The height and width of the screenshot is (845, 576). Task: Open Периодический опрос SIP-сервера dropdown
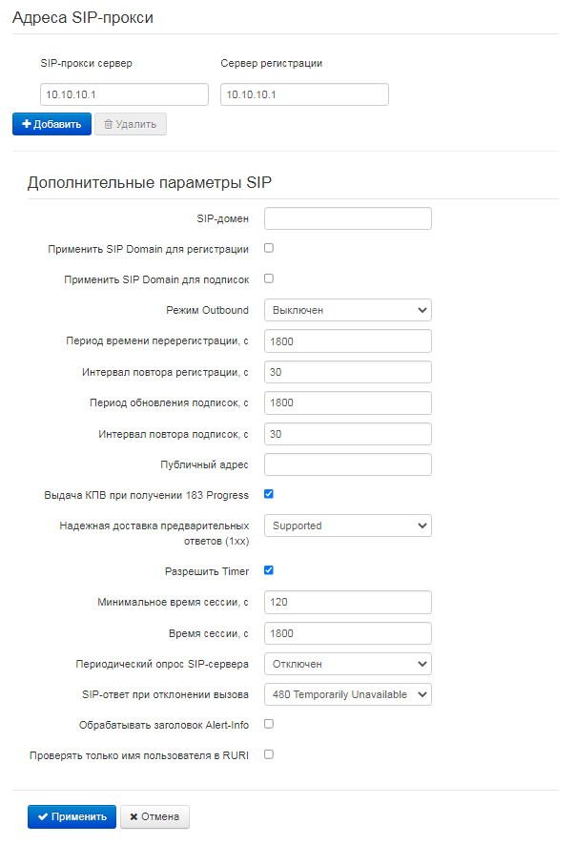tap(347, 664)
